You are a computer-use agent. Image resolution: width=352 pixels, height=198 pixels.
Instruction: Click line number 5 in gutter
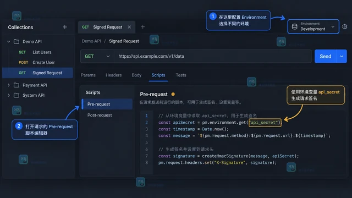tap(146, 142)
